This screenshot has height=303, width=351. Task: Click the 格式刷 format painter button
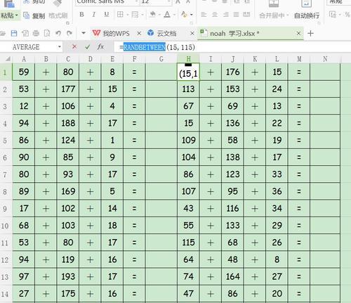58,15
